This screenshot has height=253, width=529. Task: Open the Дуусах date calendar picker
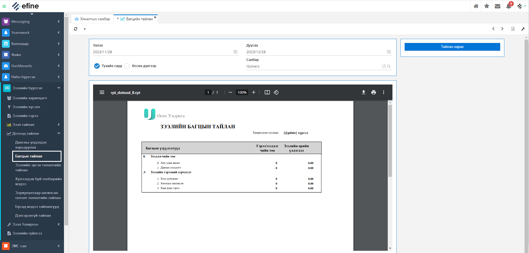[x=389, y=52]
